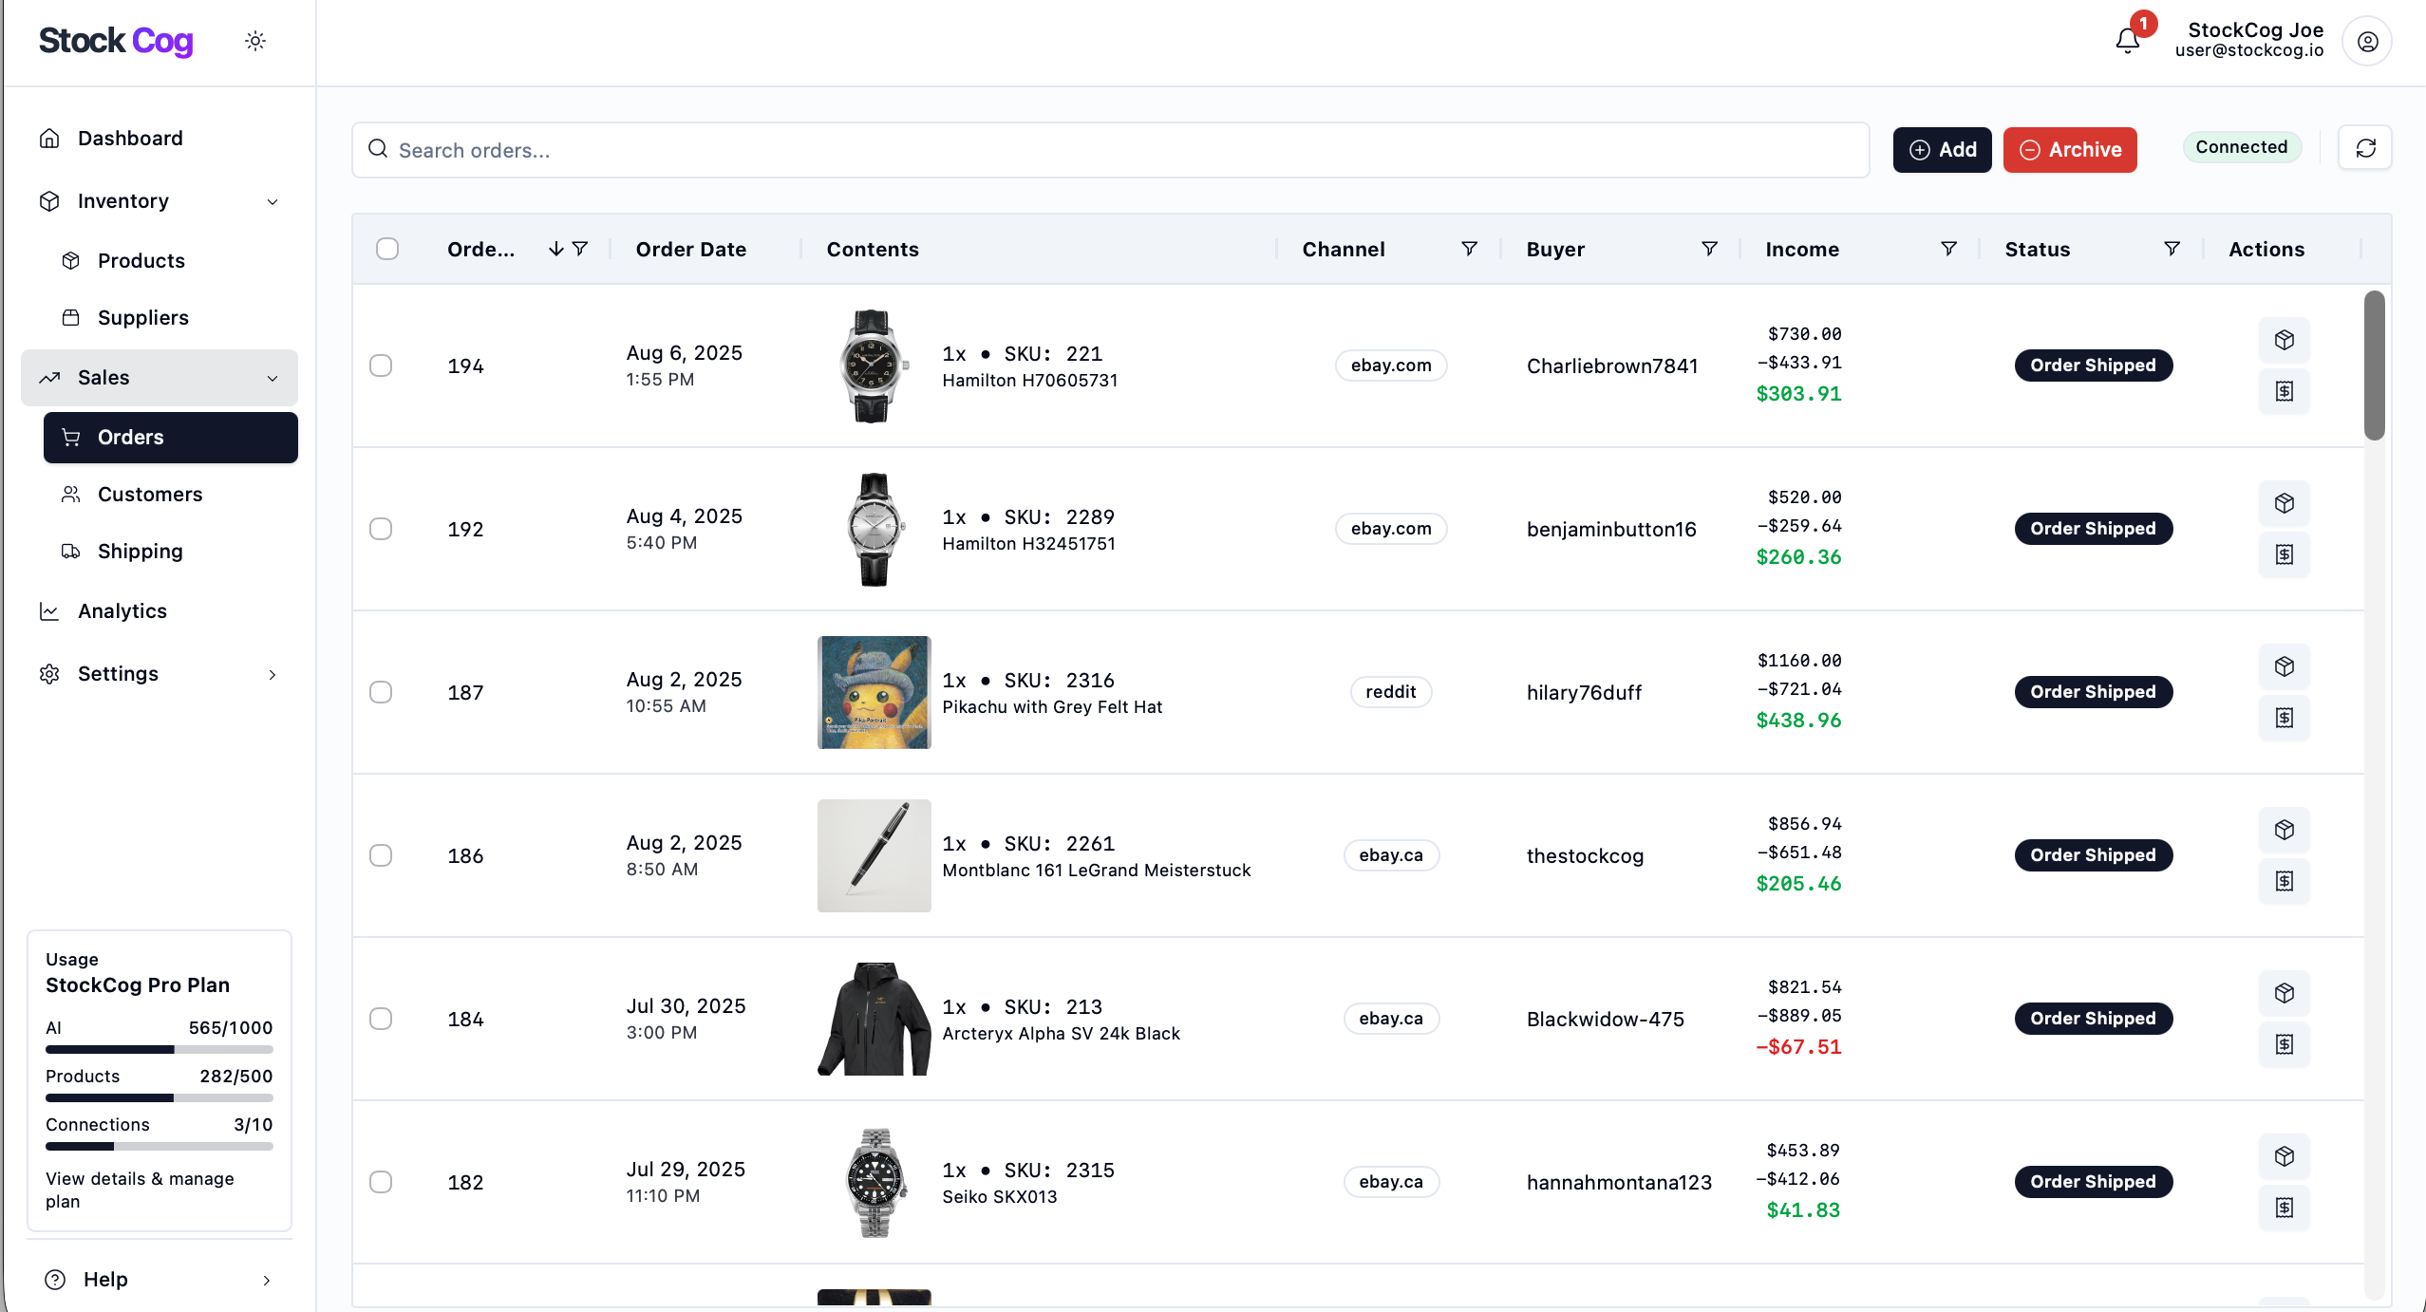Click the red Archive button
2426x1312 pixels.
pyautogui.click(x=2070, y=149)
